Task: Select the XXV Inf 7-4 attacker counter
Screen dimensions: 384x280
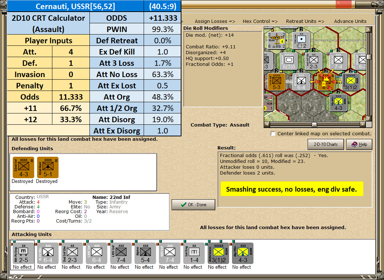Action: click(x=169, y=253)
